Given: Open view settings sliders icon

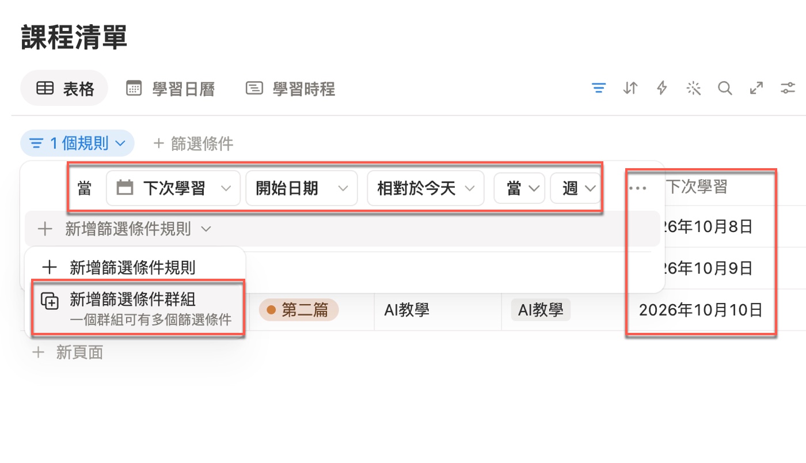Looking at the screenshot, I should click(x=788, y=88).
